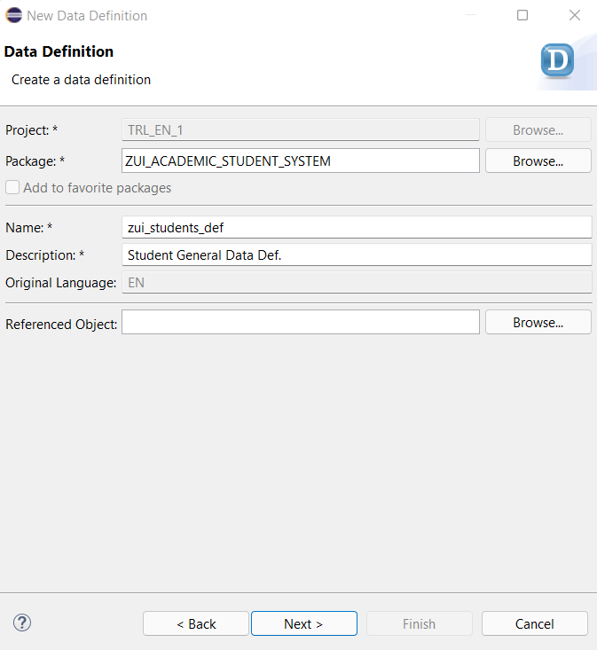
Task: Click the 'Original Language:' label
Action: 61,283
